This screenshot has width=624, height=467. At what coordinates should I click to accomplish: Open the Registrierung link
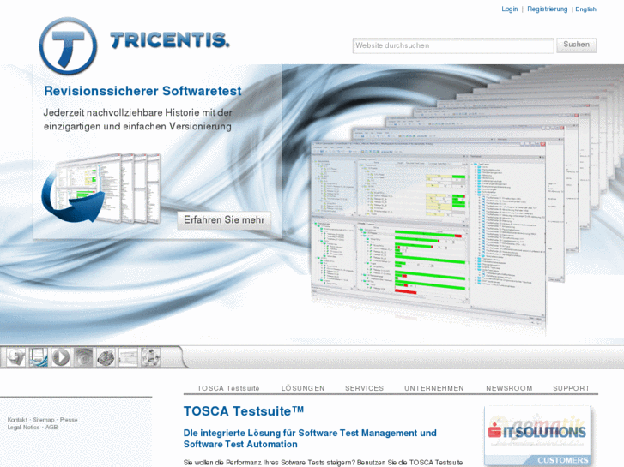[548, 9]
